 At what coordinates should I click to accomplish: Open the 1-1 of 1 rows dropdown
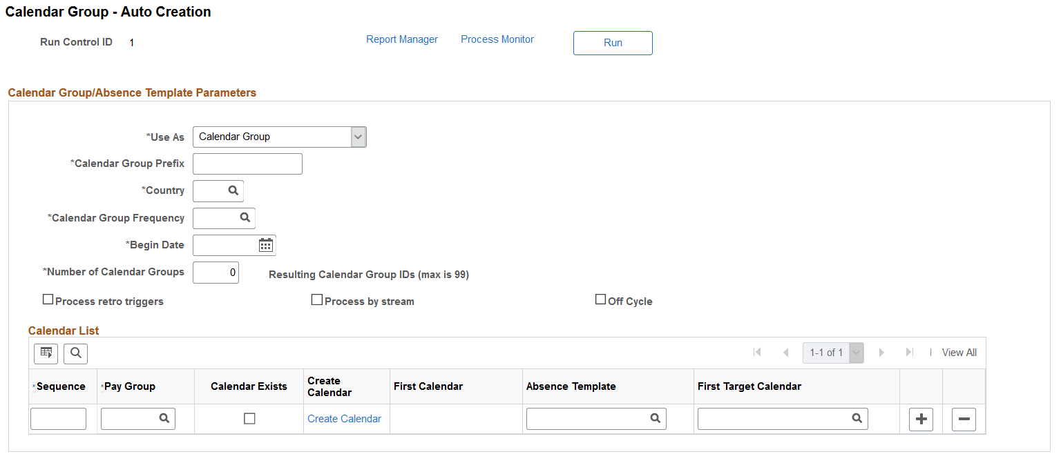click(x=856, y=352)
